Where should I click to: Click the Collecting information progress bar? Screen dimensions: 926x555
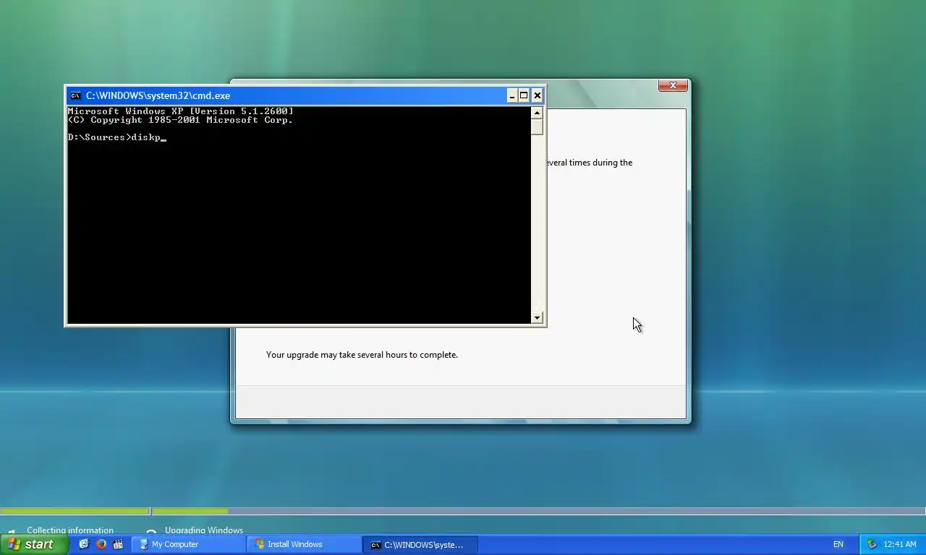(75, 512)
